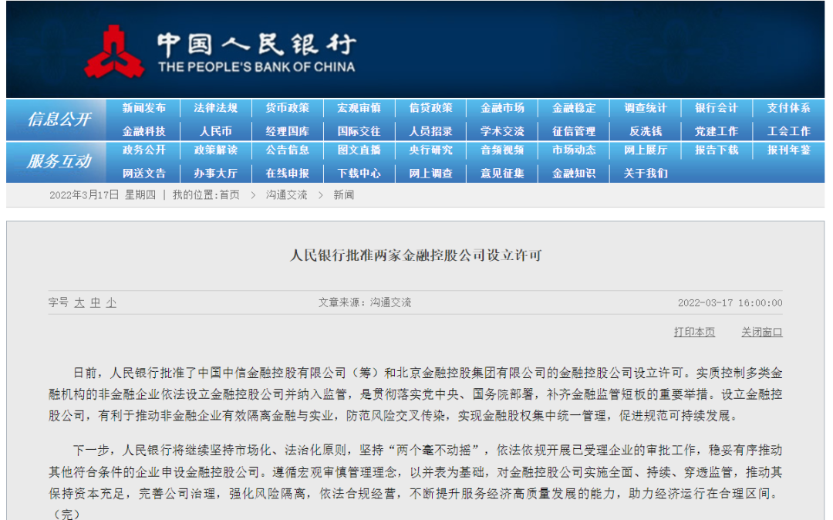Click 沟通交流 in the breadcrumb path
Viewport: 833px width, 520px height.
click(286, 195)
